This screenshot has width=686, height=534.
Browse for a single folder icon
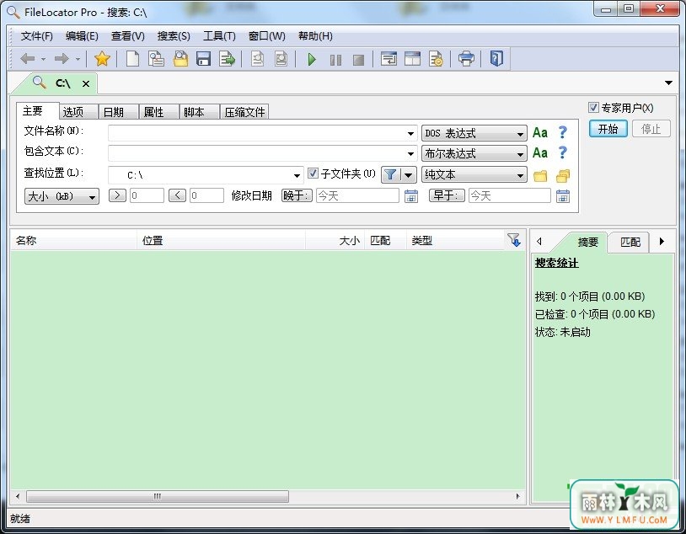coord(540,176)
